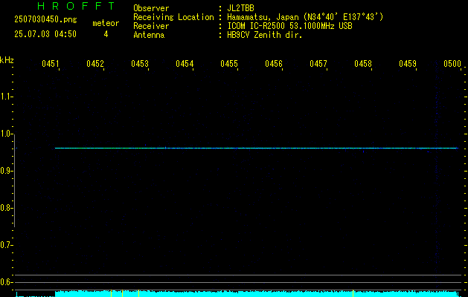Click the 0.6 frequency axis label

point(6,282)
